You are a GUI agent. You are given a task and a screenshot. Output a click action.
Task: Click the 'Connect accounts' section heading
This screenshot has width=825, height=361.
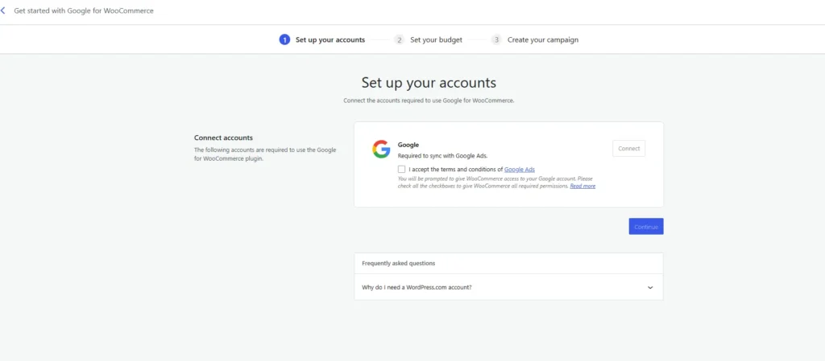pos(224,138)
